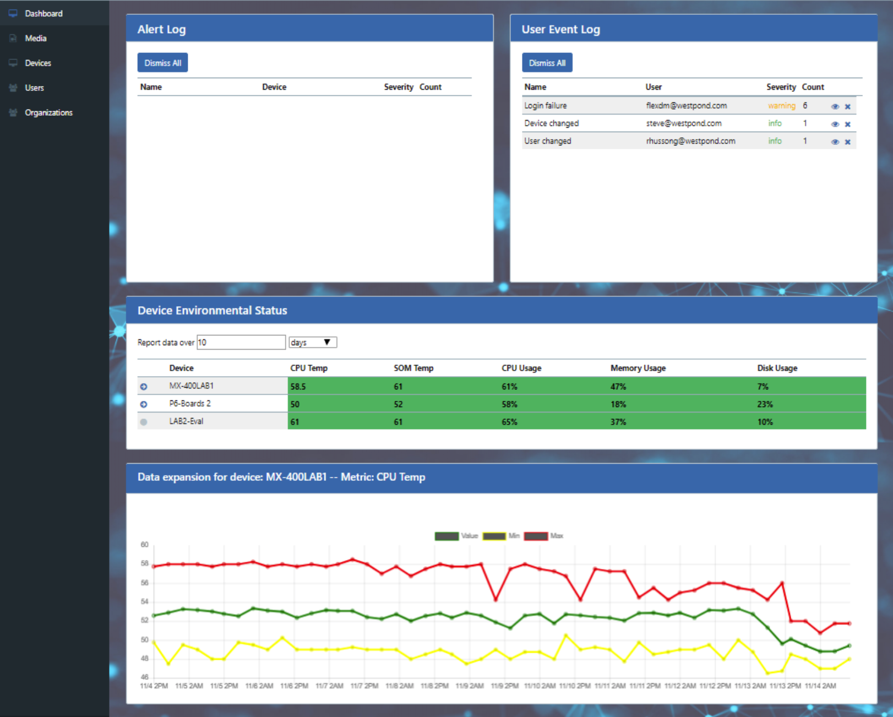The width and height of the screenshot is (893, 717).
Task: Dismiss all events in User Event Log
Action: pos(547,63)
